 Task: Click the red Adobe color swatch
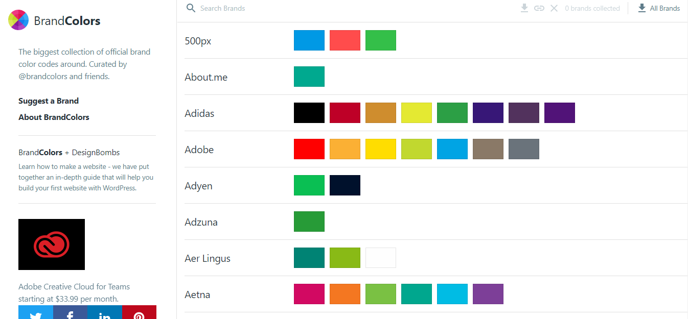(309, 149)
